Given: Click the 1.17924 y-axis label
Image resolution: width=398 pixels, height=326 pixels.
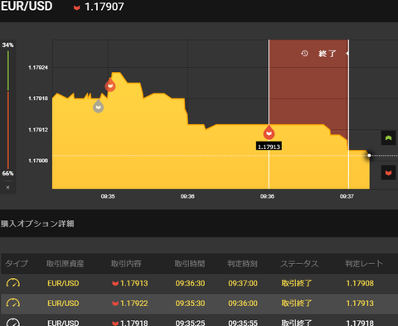Looking at the screenshot, I should coord(38,68).
